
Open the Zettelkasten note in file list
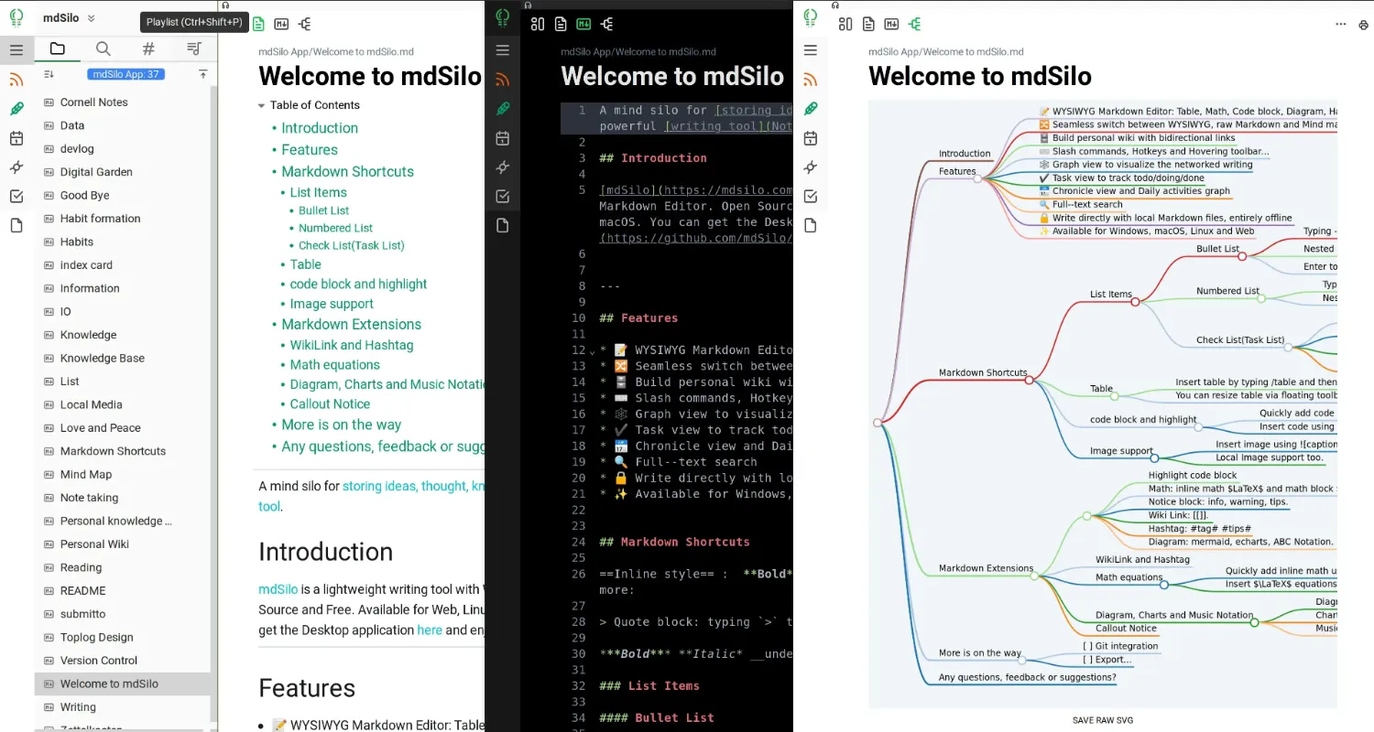[x=91, y=728]
